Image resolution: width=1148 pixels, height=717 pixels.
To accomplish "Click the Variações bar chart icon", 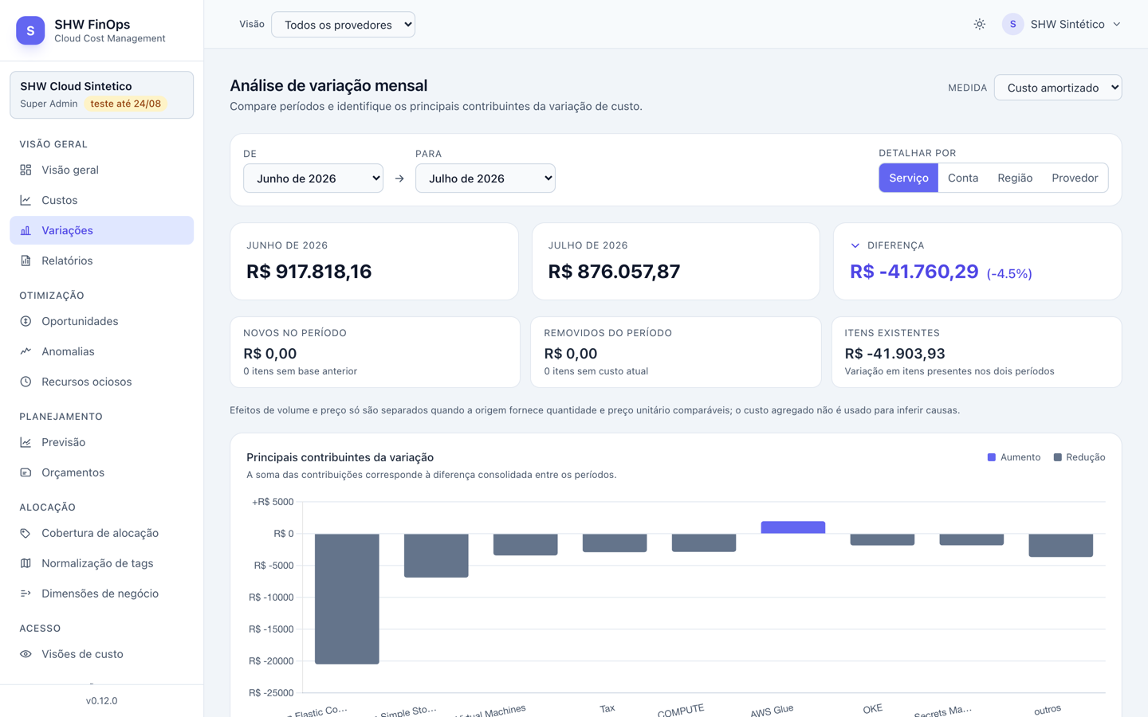I will click(x=26, y=230).
